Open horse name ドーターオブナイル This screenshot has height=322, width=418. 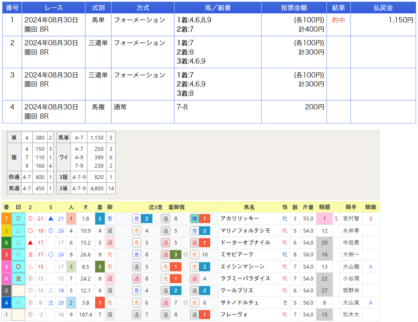pos(246,243)
